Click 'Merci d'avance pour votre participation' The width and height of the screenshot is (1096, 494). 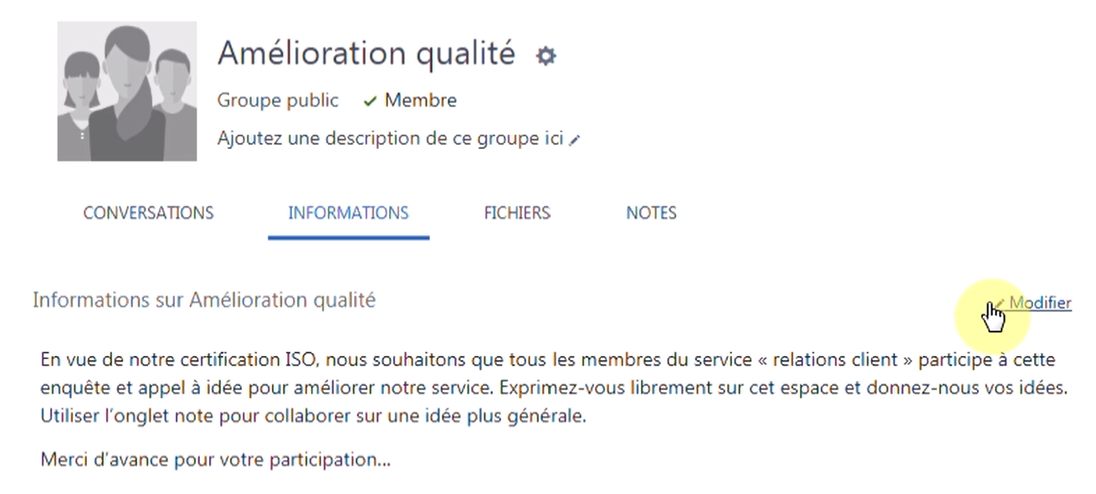216,460
